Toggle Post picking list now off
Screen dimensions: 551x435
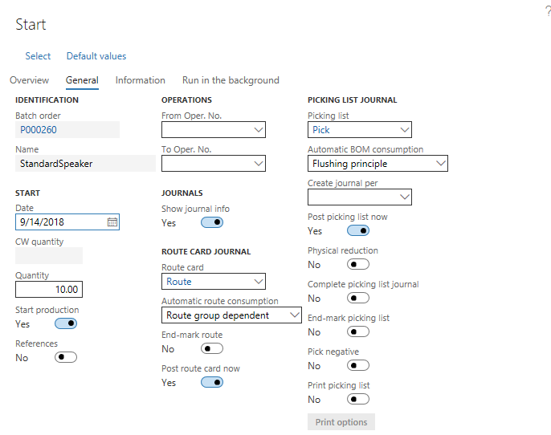tap(358, 230)
